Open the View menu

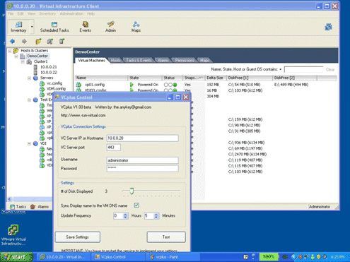coord(31,13)
